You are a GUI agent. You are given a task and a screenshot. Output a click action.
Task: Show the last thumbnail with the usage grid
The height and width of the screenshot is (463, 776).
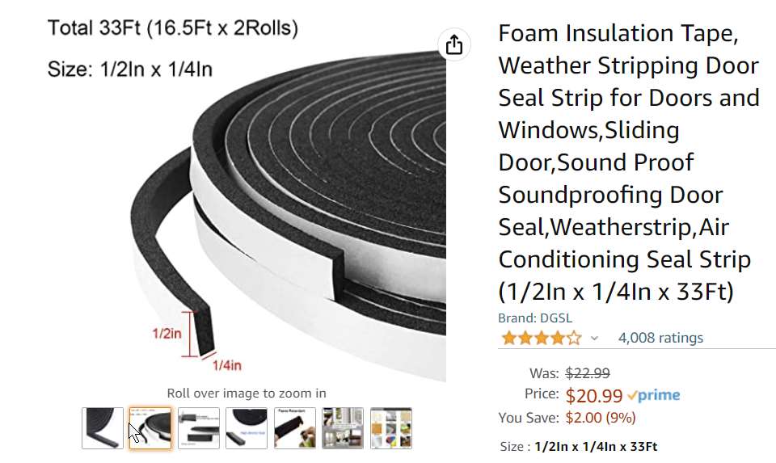(391, 428)
